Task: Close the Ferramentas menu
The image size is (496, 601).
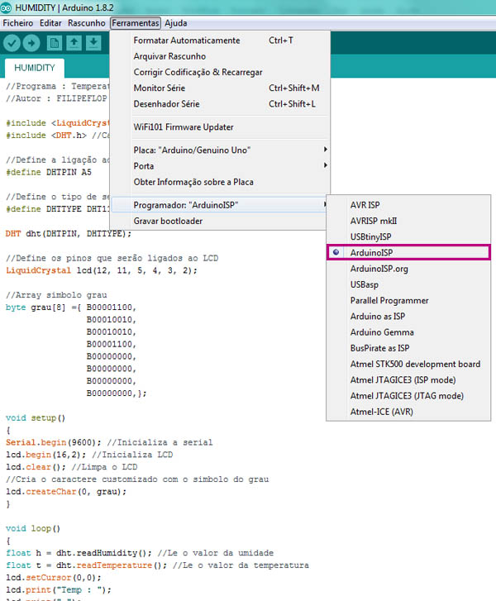Action: click(x=136, y=23)
